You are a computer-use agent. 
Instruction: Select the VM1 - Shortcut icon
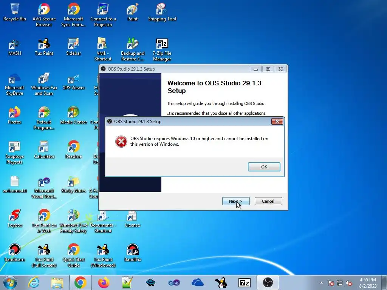pyautogui.click(x=103, y=49)
